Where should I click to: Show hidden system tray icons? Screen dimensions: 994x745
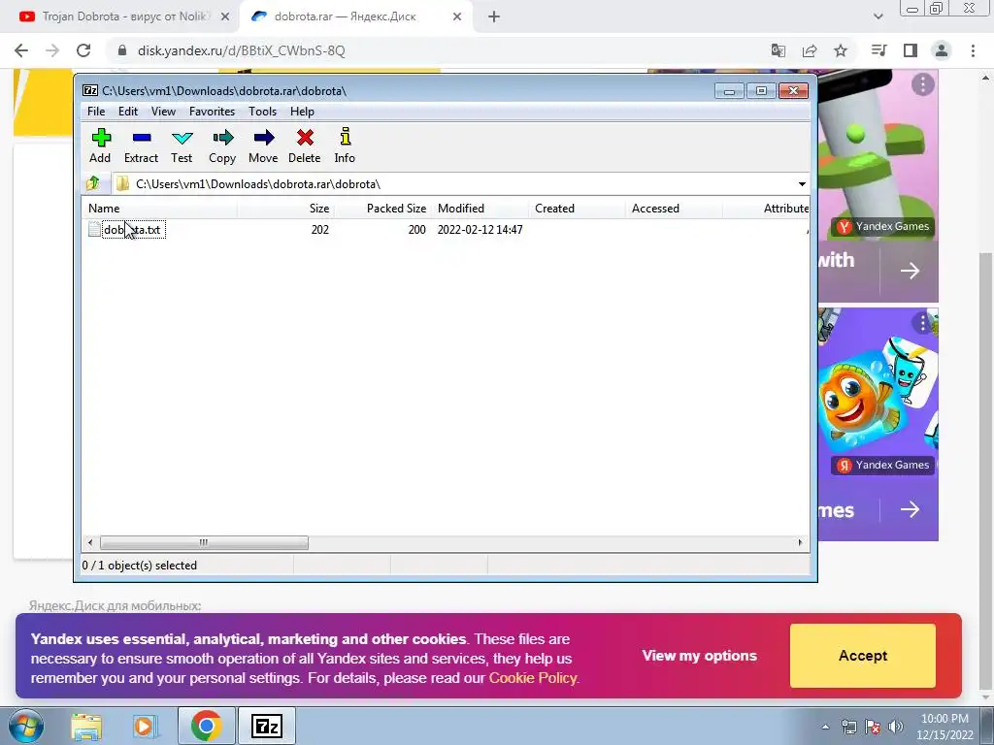coord(825,727)
